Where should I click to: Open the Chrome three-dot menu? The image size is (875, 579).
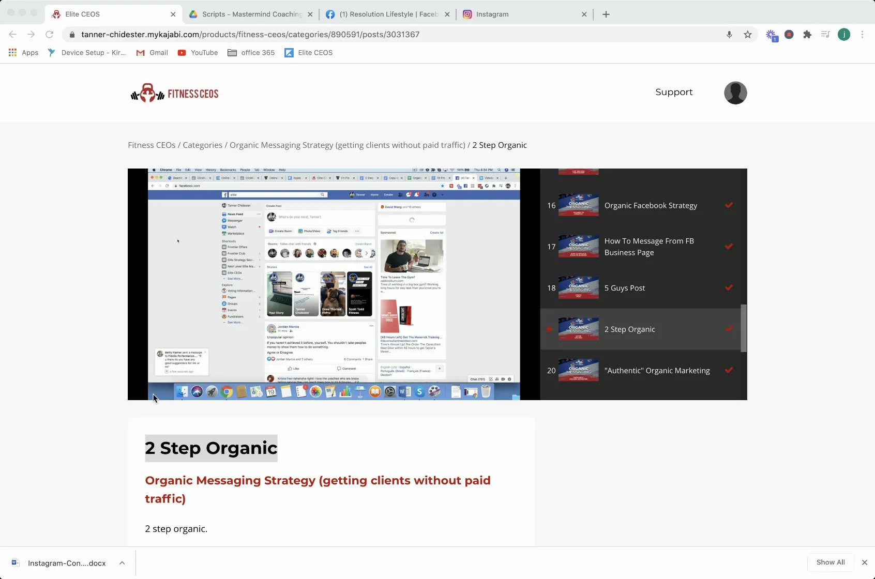click(862, 35)
